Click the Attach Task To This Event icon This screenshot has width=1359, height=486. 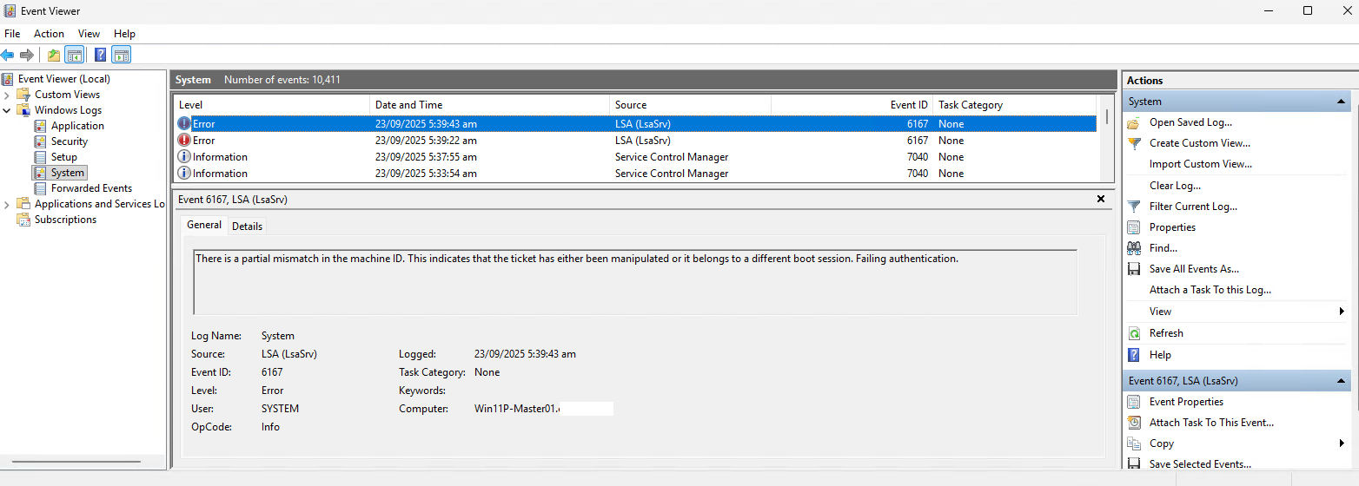1134,423
